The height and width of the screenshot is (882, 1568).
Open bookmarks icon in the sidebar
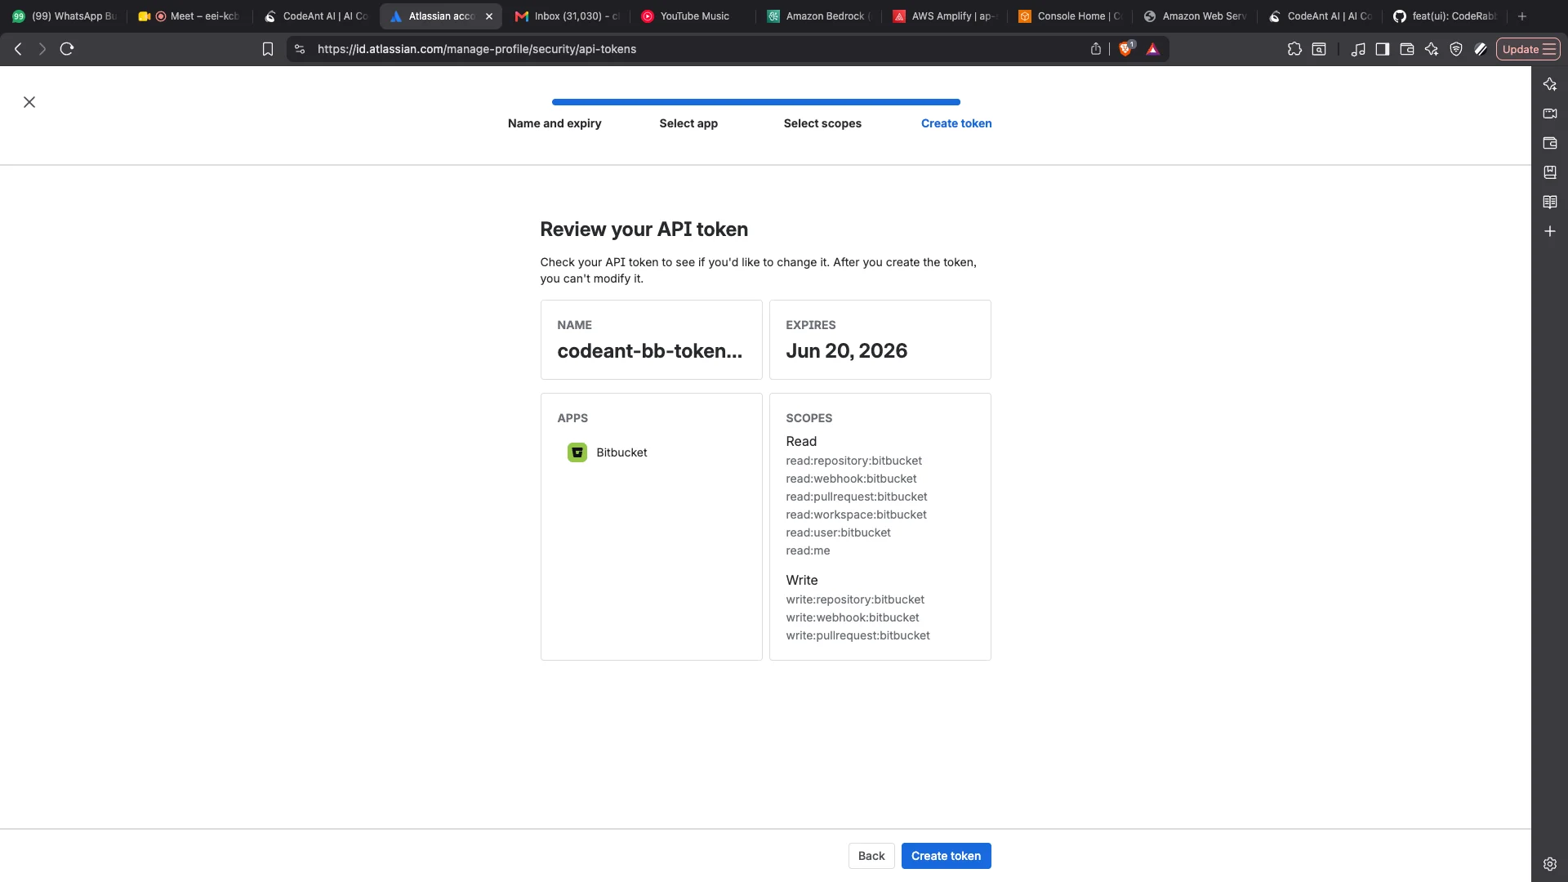(x=1550, y=172)
